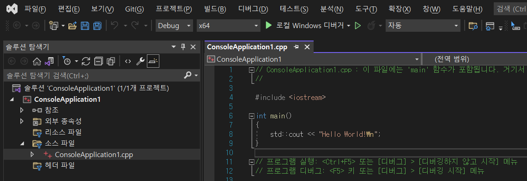Open the 도구(T) menu

tap(366, 9)
